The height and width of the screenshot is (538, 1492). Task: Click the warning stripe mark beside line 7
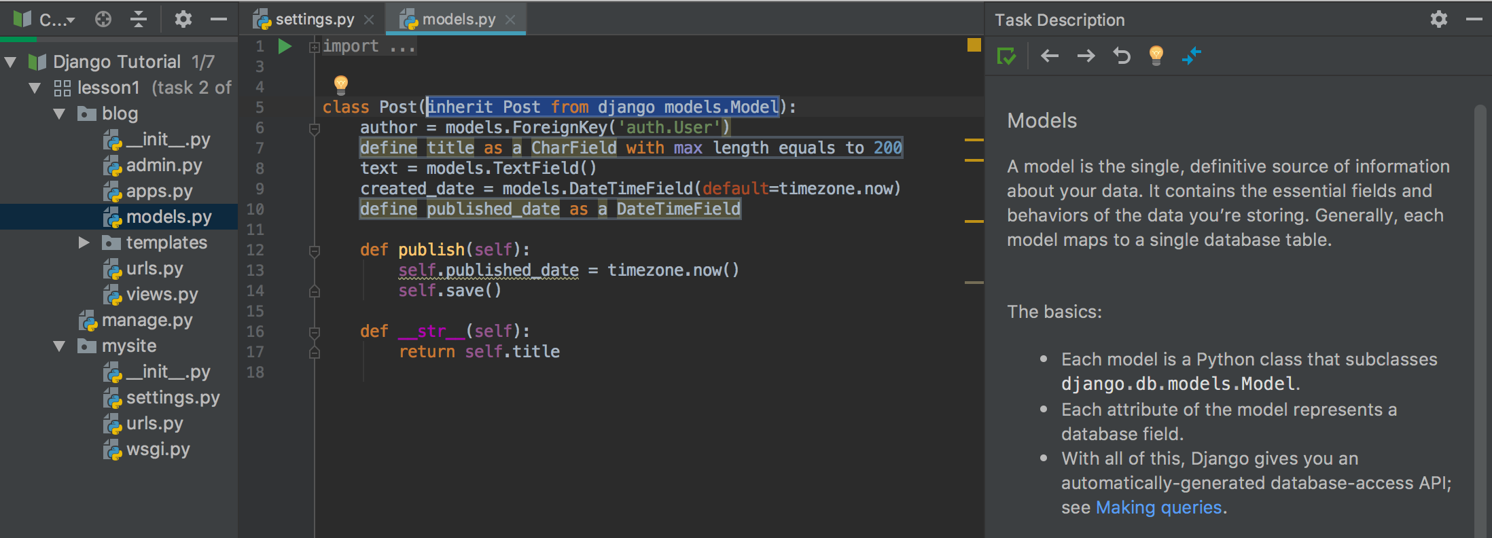click(x=974, y=140)
